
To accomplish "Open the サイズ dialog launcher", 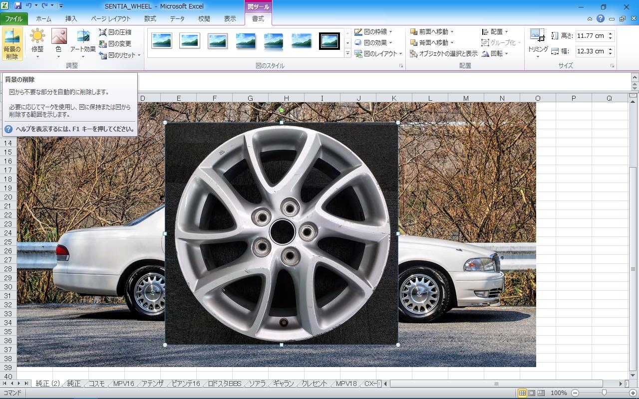I will (612, 66).
